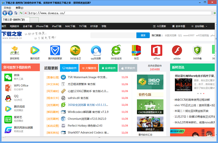
Task: Open the 360安全卫士 banner image
Action: 150,82
